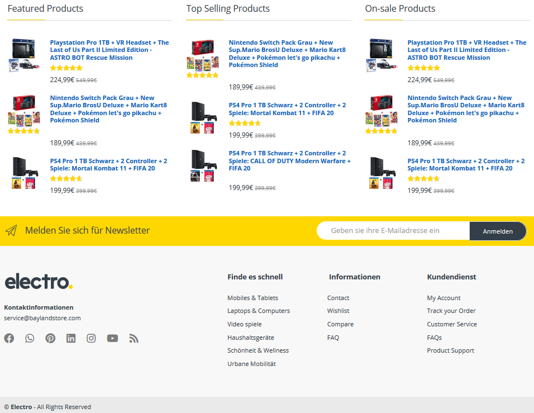The width and height of the screenshot is (534, 413).
Task: Open the WhatsApp social icon
Action: pos(30,338)
